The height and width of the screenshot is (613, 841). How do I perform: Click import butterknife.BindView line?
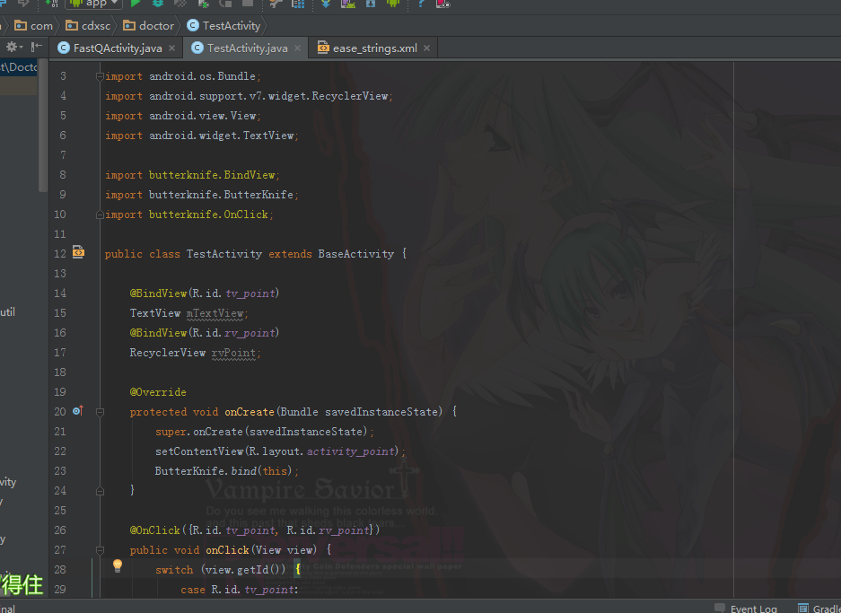[192, 175]
